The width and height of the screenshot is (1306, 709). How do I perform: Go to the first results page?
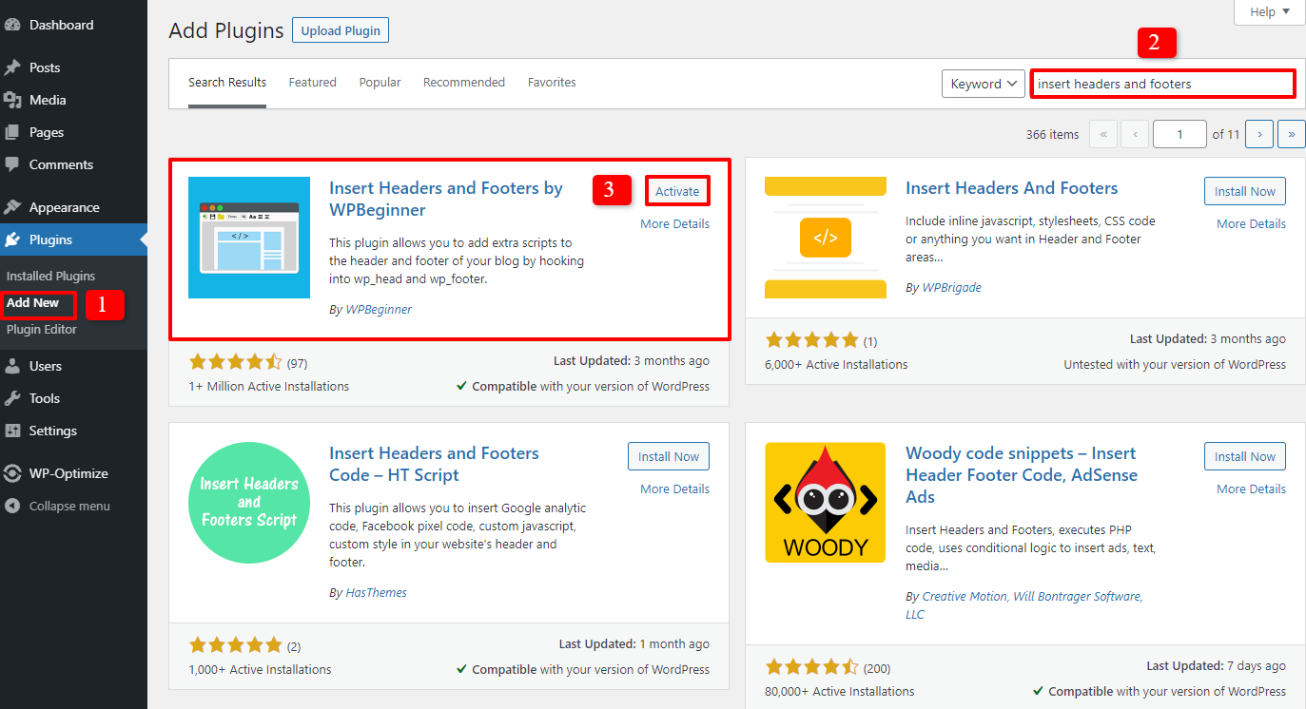[x=1102, y=134]
